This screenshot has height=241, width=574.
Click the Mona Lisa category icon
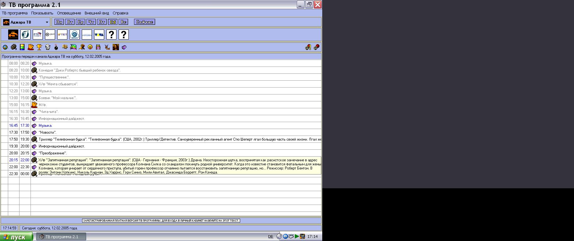click(x=115, y=47)
